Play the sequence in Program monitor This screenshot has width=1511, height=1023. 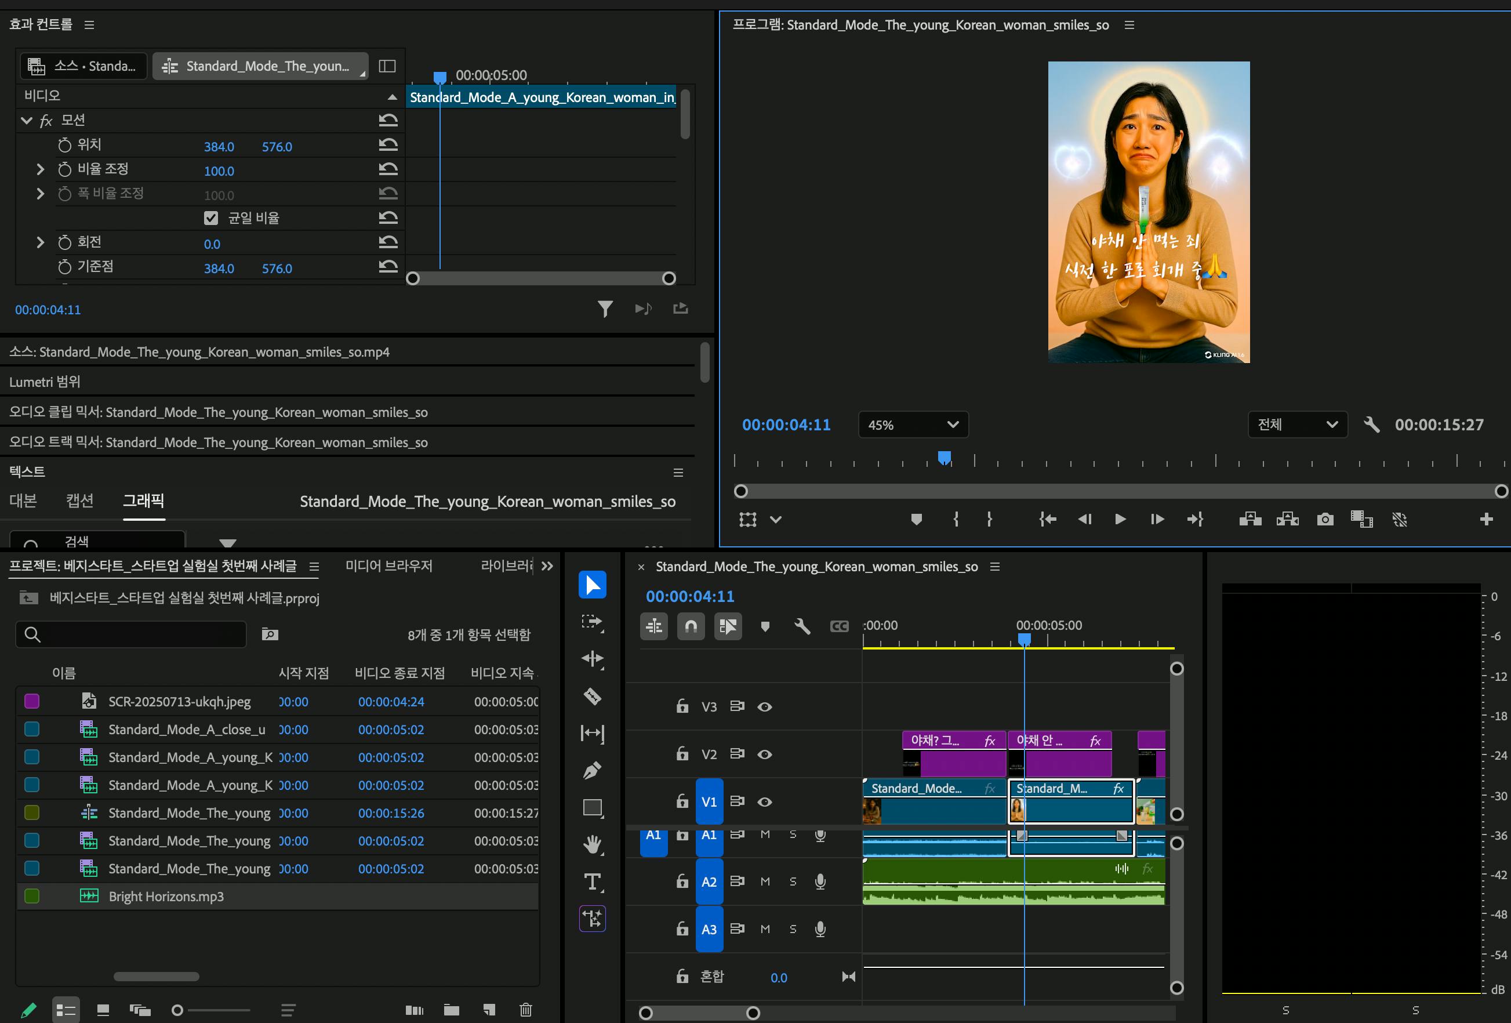click(x=1120, y=519)
